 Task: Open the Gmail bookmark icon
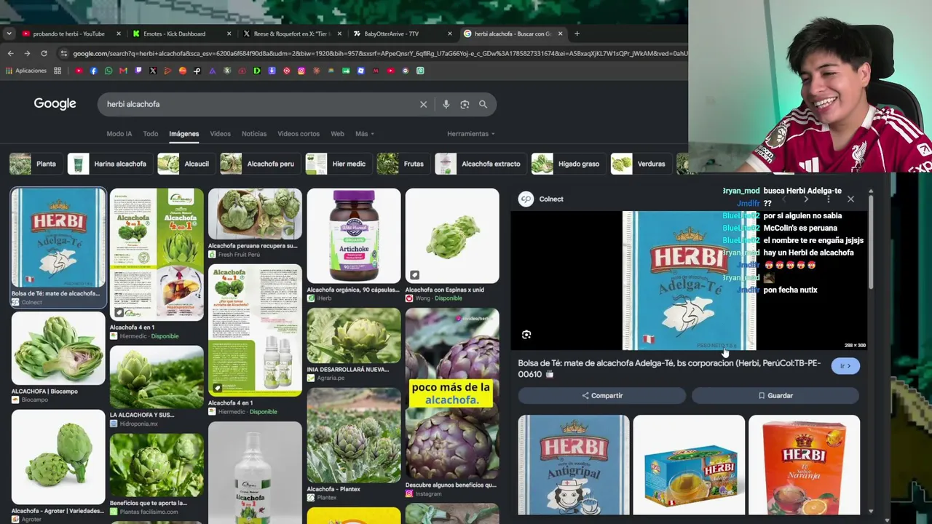[x=123, y=71]
